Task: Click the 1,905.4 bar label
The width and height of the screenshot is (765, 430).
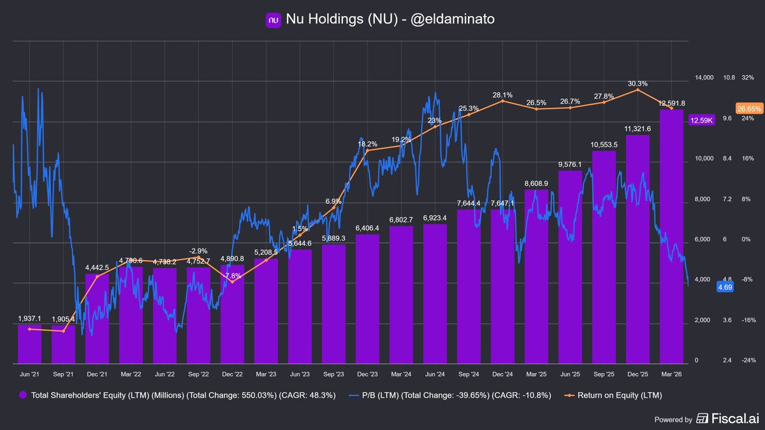Action: click(63, 319)
